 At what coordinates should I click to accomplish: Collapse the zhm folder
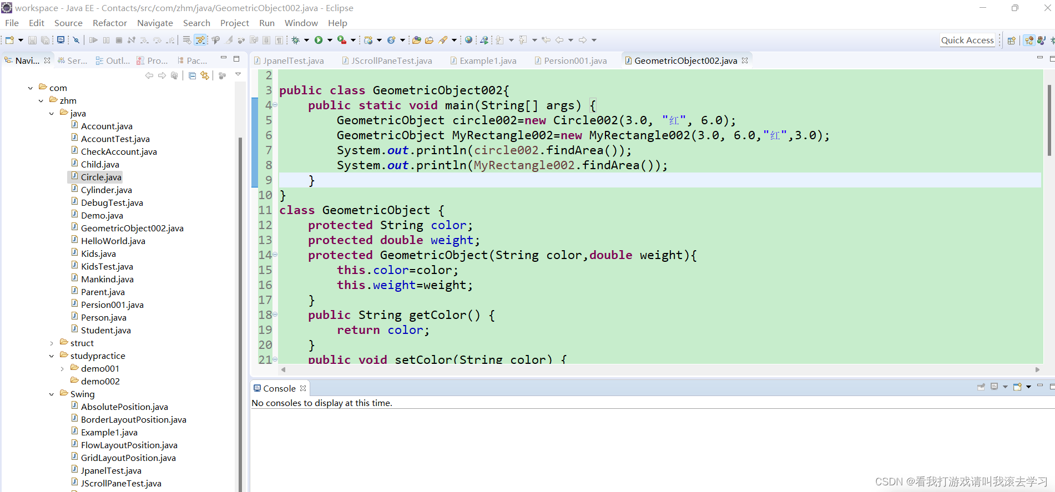41,100
